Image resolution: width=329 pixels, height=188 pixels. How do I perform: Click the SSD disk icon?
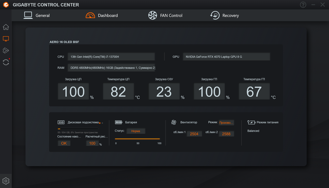point(61,122)
